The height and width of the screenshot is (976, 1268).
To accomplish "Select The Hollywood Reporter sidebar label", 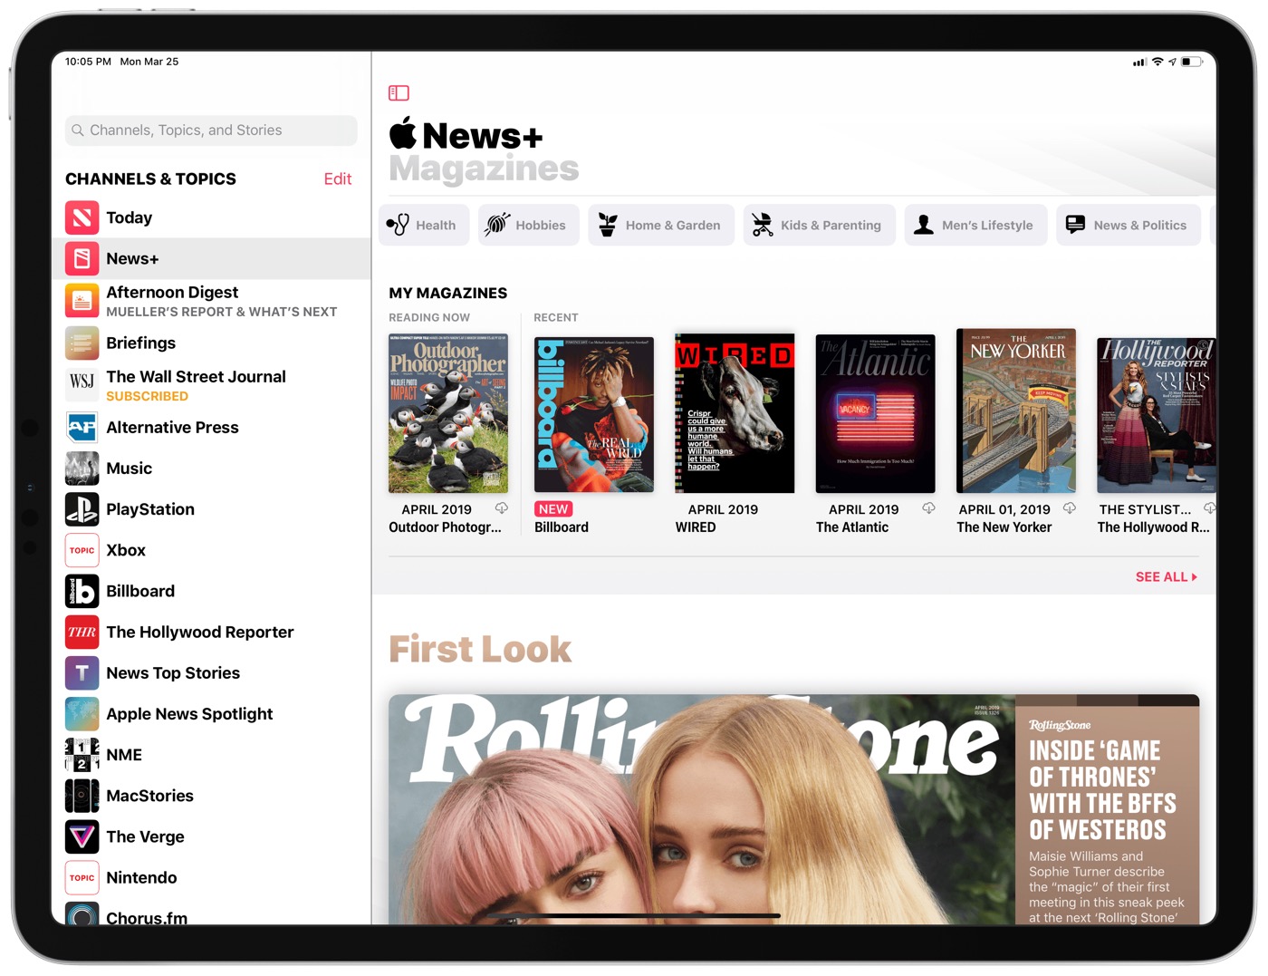I will coord(200,632).
